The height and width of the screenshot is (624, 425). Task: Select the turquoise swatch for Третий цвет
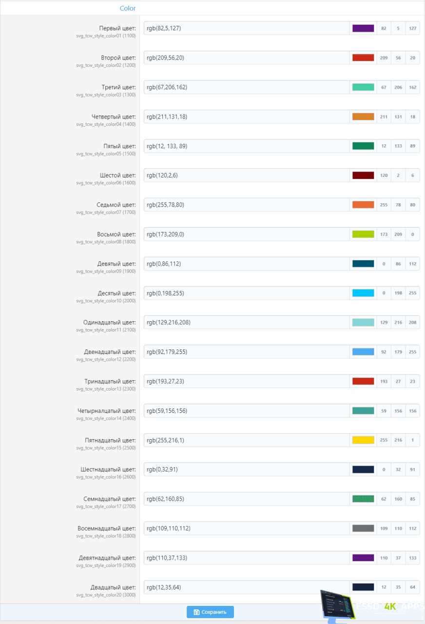click(x=363, y=87)
